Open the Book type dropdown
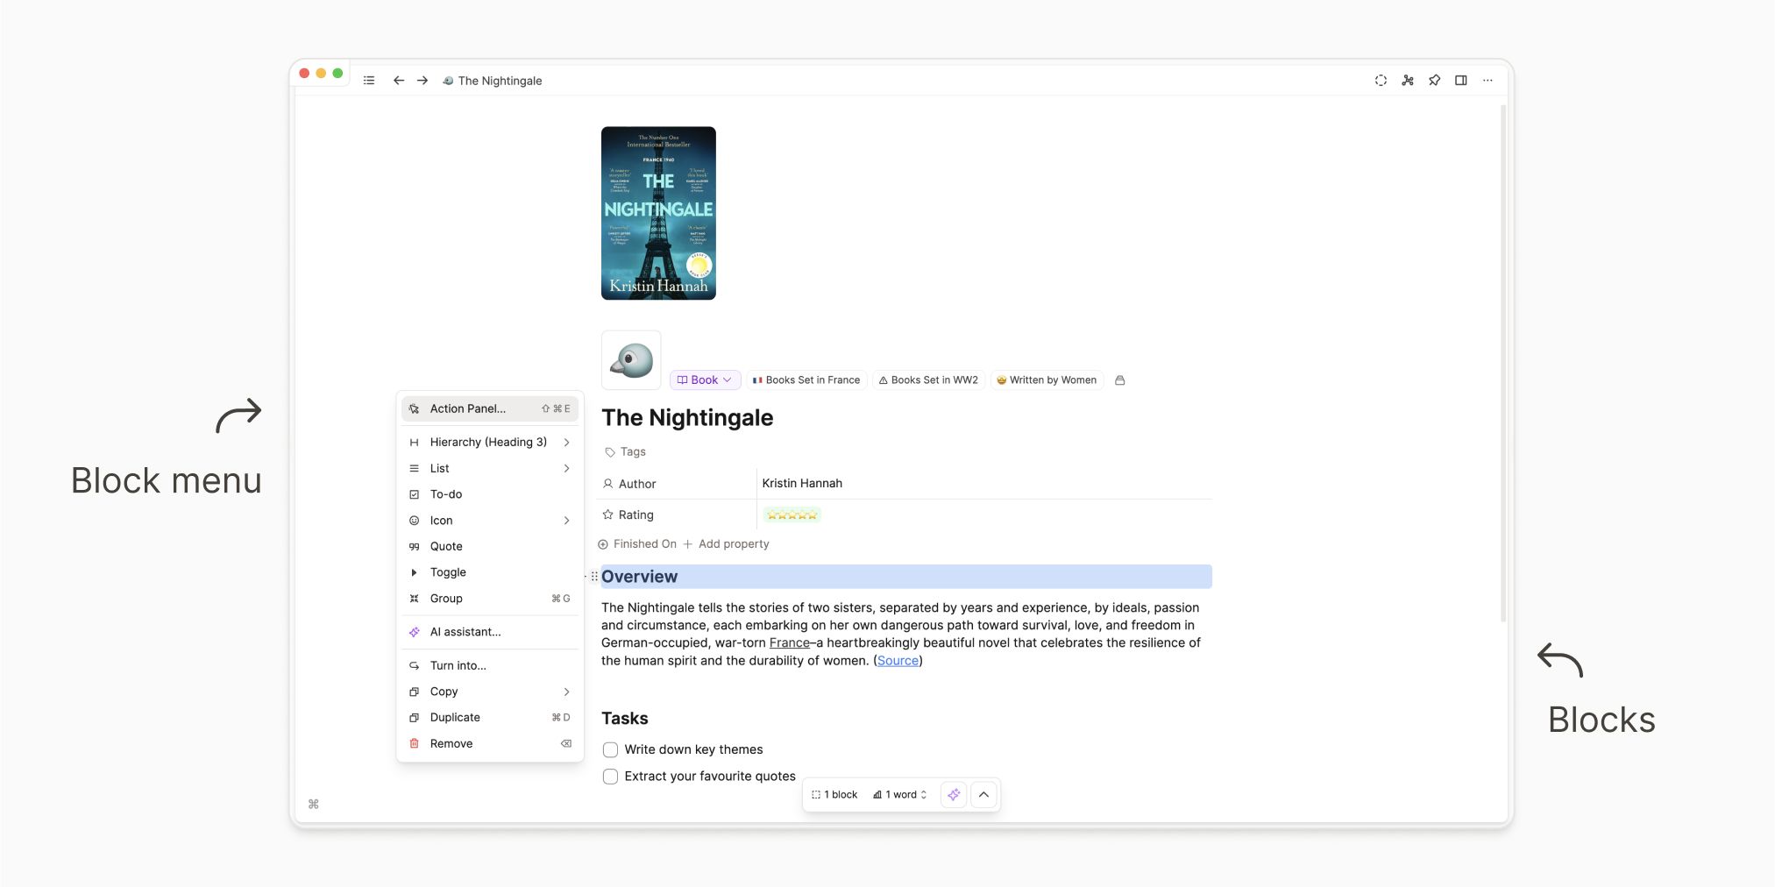1775x887 pixels. pyautogui.click(x=705, y=380)
